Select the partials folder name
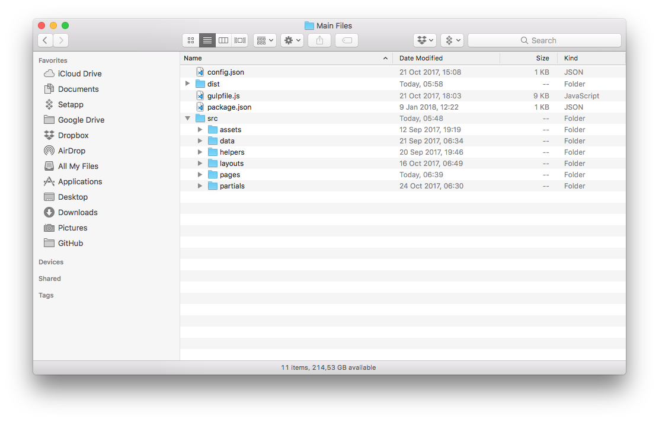Viewport: 659px width, 422px height. tap(232, 186)
